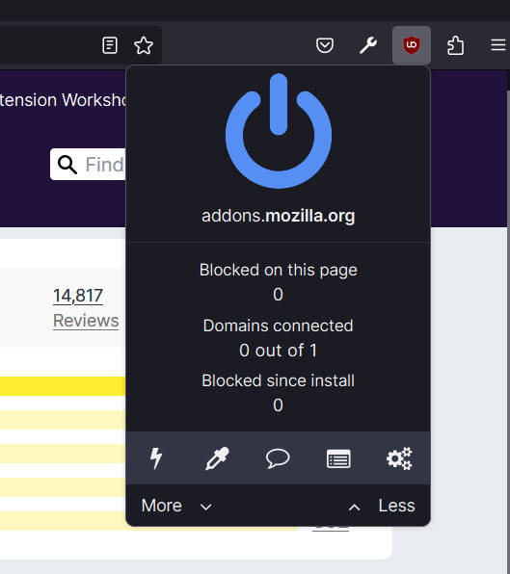This screenshot has width=510, height=574.
Task: Open uBlock dashboard gears icon
Action: pyautogui.click(x=399, y=458)
